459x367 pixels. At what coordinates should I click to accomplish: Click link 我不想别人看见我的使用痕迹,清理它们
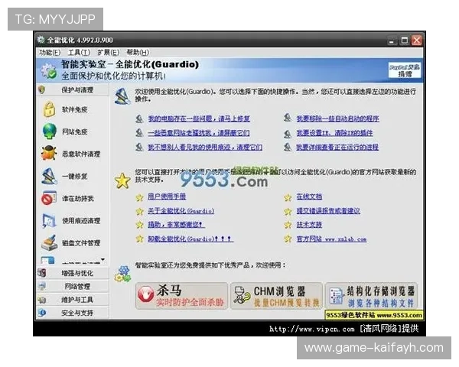click(x=205, y=147)
